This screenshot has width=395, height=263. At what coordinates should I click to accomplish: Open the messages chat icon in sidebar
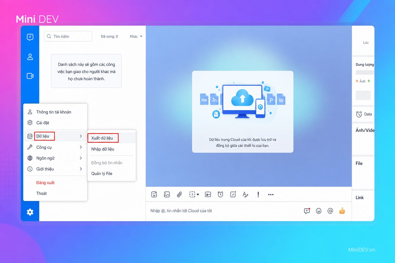30,37
